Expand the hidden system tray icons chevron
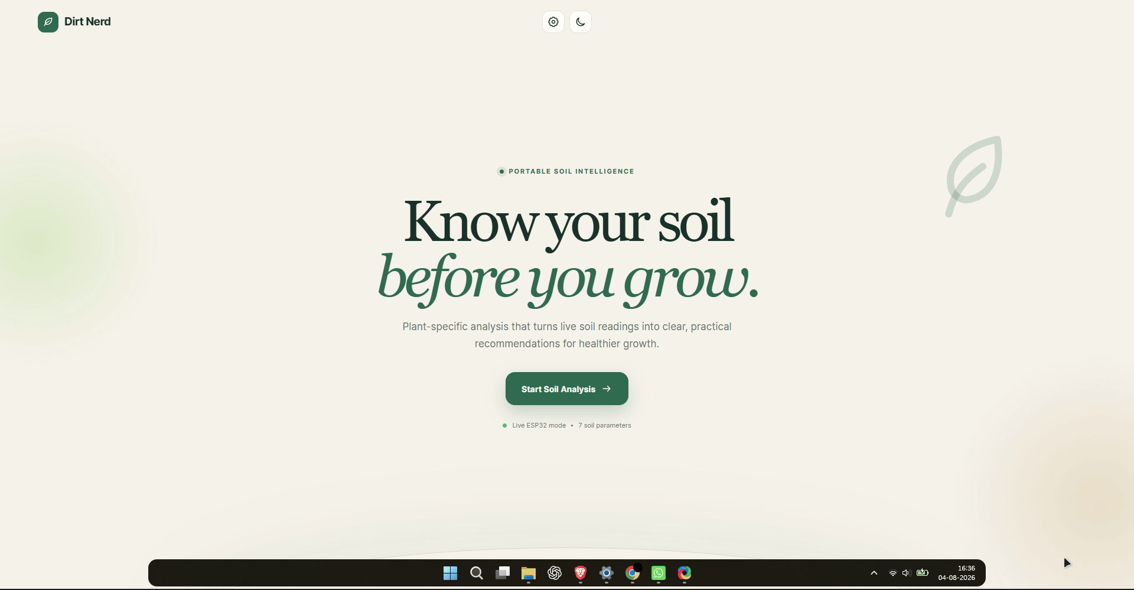Screen dimensions: 1134x590 pyautogui.click(x=874, y=573)
